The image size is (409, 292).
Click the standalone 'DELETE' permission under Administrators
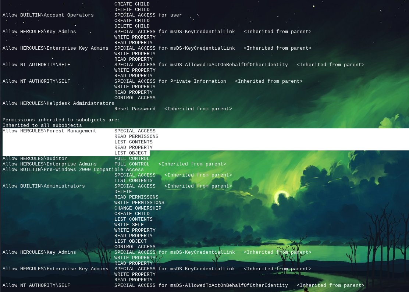pyautogui.click(x=123, y=192)
